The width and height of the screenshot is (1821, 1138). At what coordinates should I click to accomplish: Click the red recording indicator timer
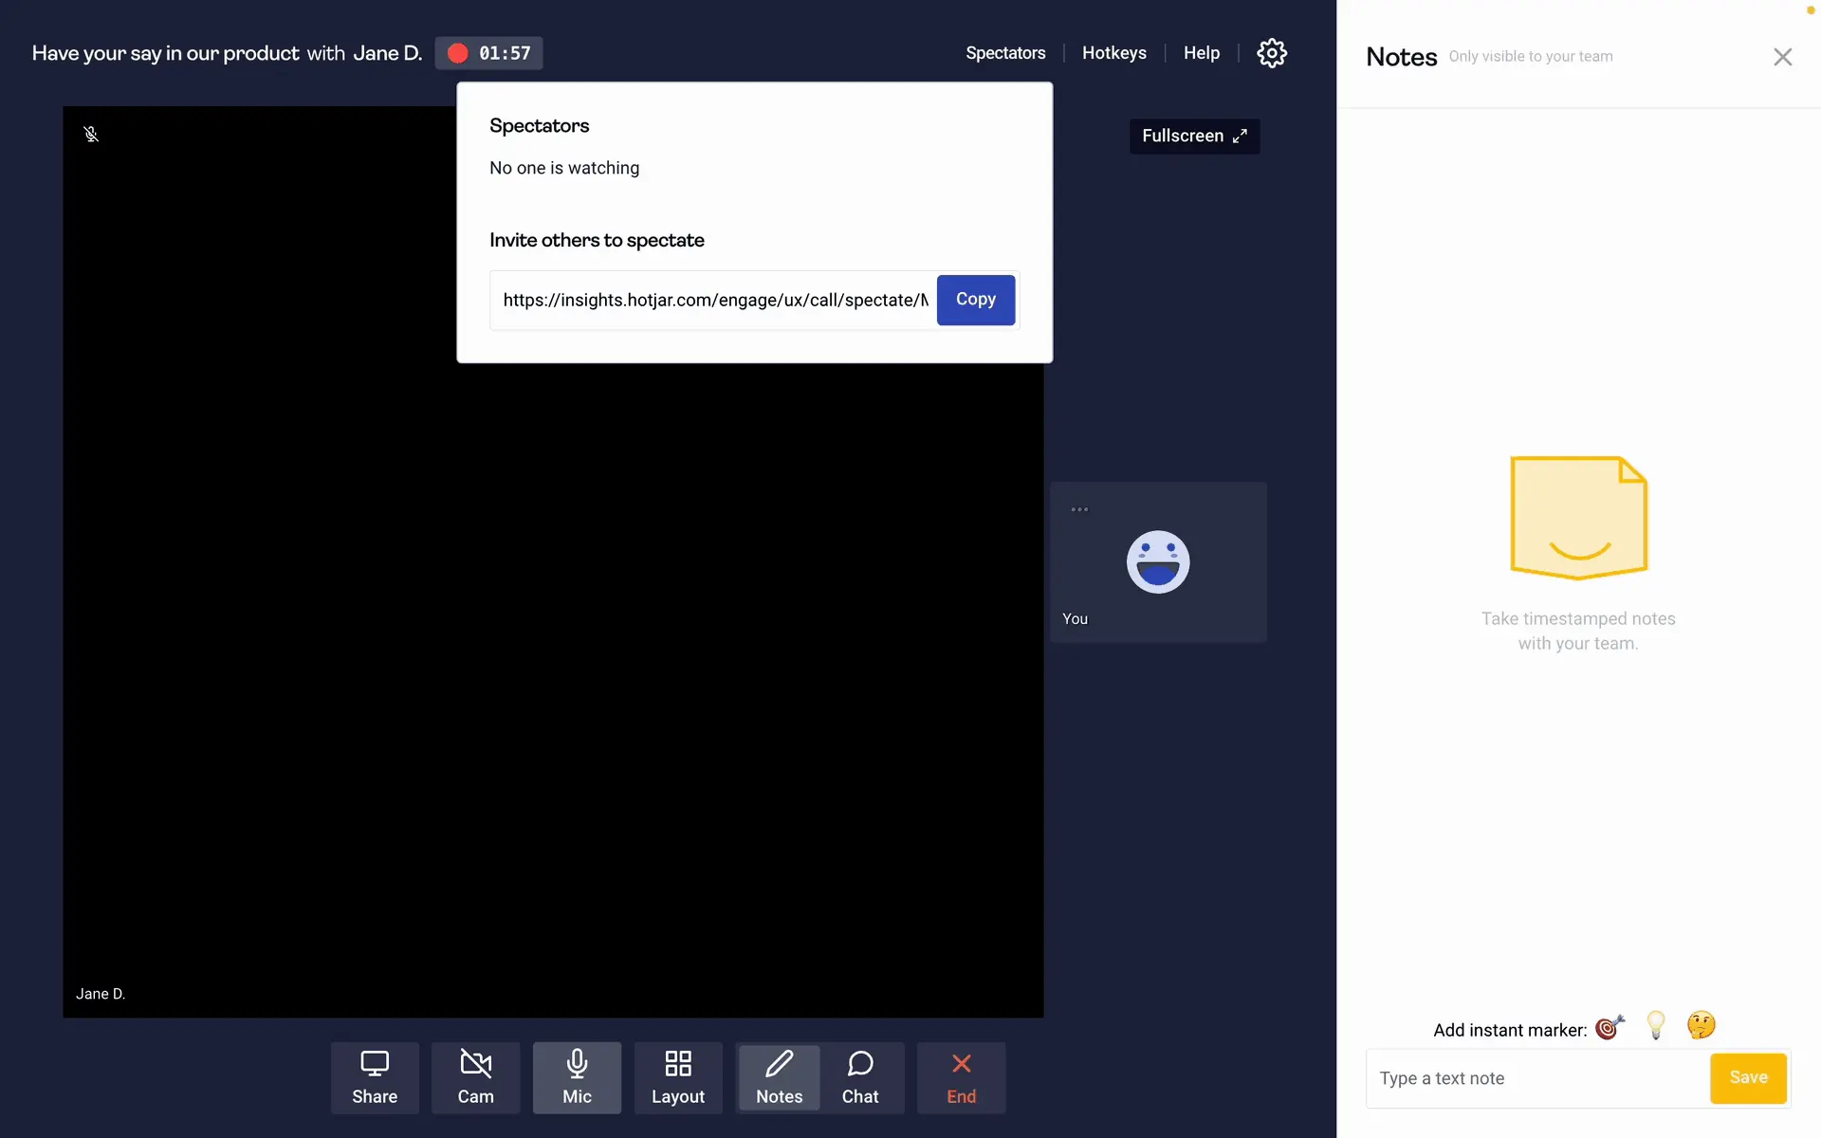489,53
